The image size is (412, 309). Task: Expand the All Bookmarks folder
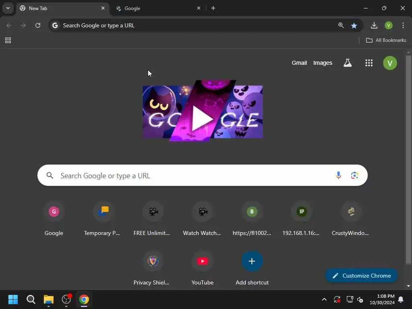pos(386,40)
